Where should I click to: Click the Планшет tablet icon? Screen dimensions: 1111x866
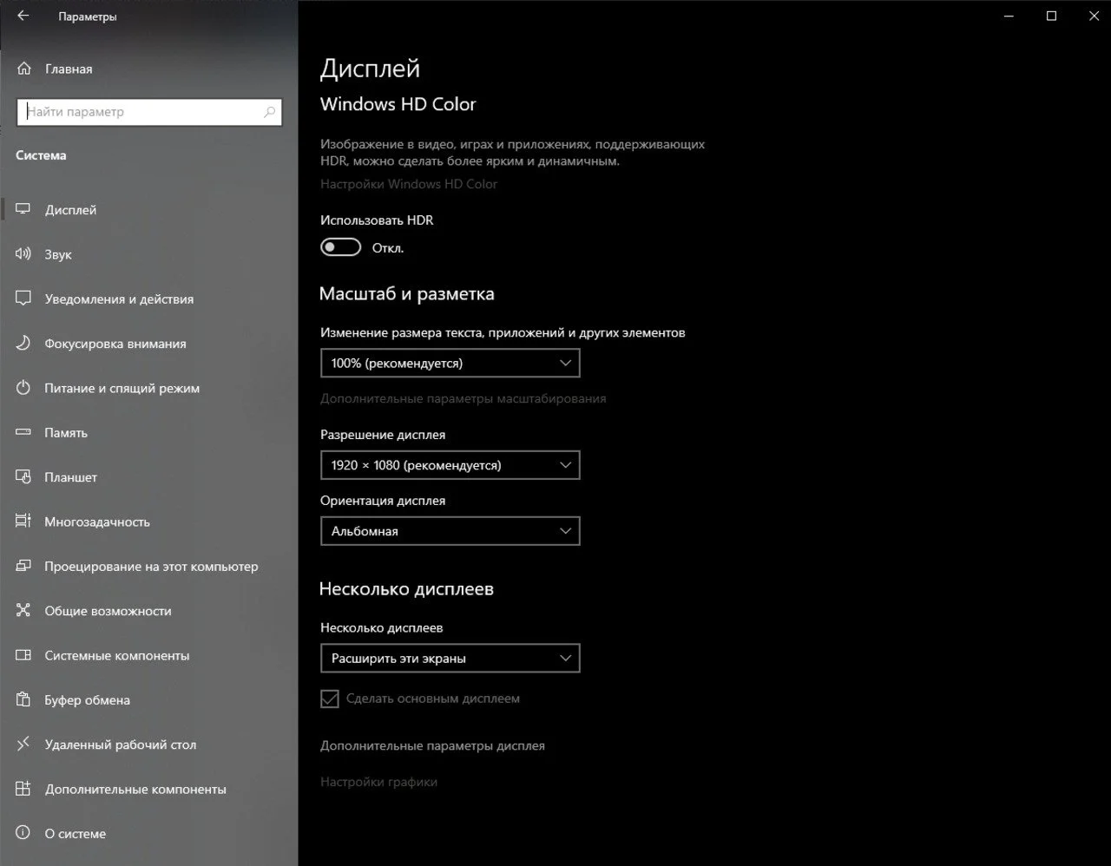point(23,476)
